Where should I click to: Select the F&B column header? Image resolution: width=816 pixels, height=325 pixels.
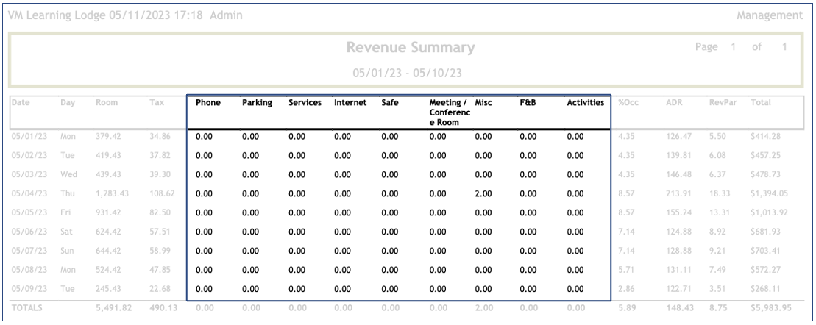[x=528, y=104]
